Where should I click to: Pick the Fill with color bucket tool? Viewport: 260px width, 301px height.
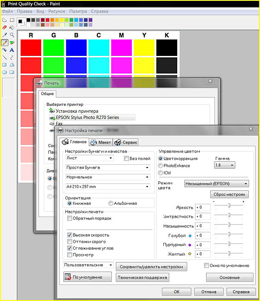pyautogui.click(x=12, y=27)
